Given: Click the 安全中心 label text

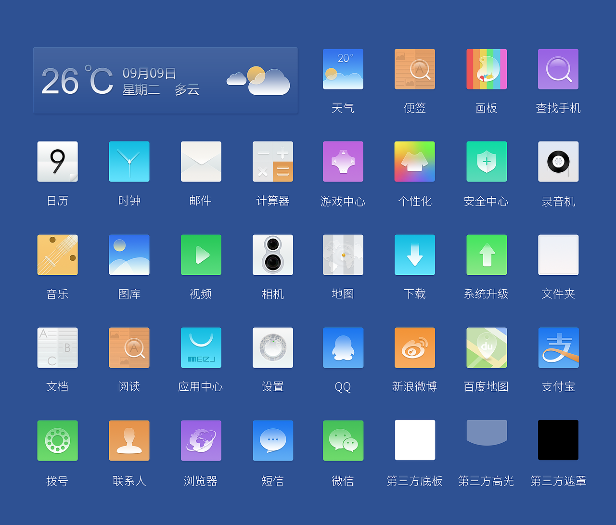Looking at the screenshot, I should (x=487, y=201).
